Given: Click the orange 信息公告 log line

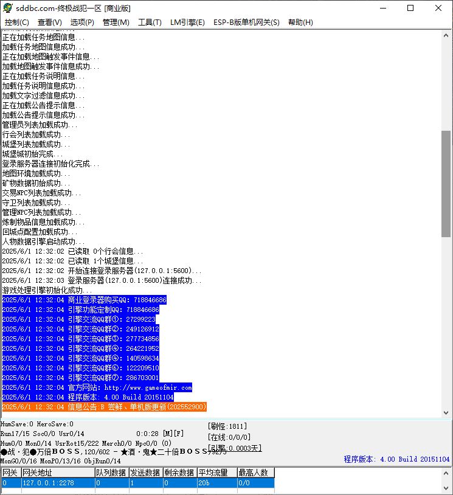Looking at the screenshot, I should point(104,407).
